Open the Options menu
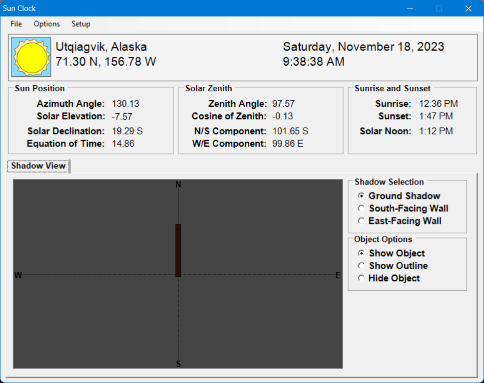The height and width of the screenshot is (383, 484). click(46, 24)
